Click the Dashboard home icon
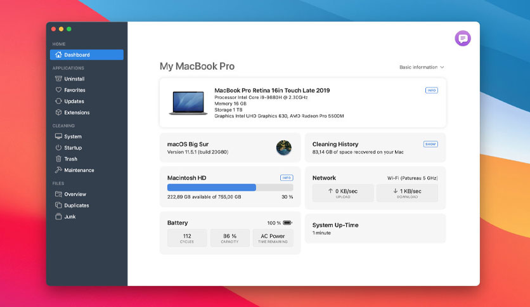The height and width of the screenshot is (307, 530). click(x=58, y=55)
